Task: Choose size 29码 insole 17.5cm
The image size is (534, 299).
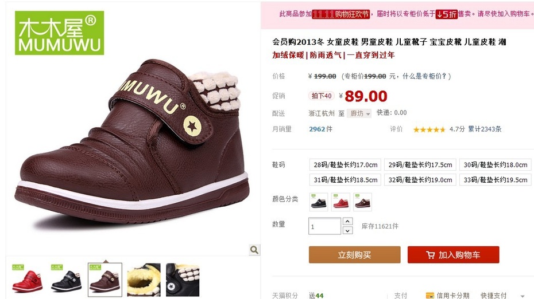Action: click(x=420, y=165)
